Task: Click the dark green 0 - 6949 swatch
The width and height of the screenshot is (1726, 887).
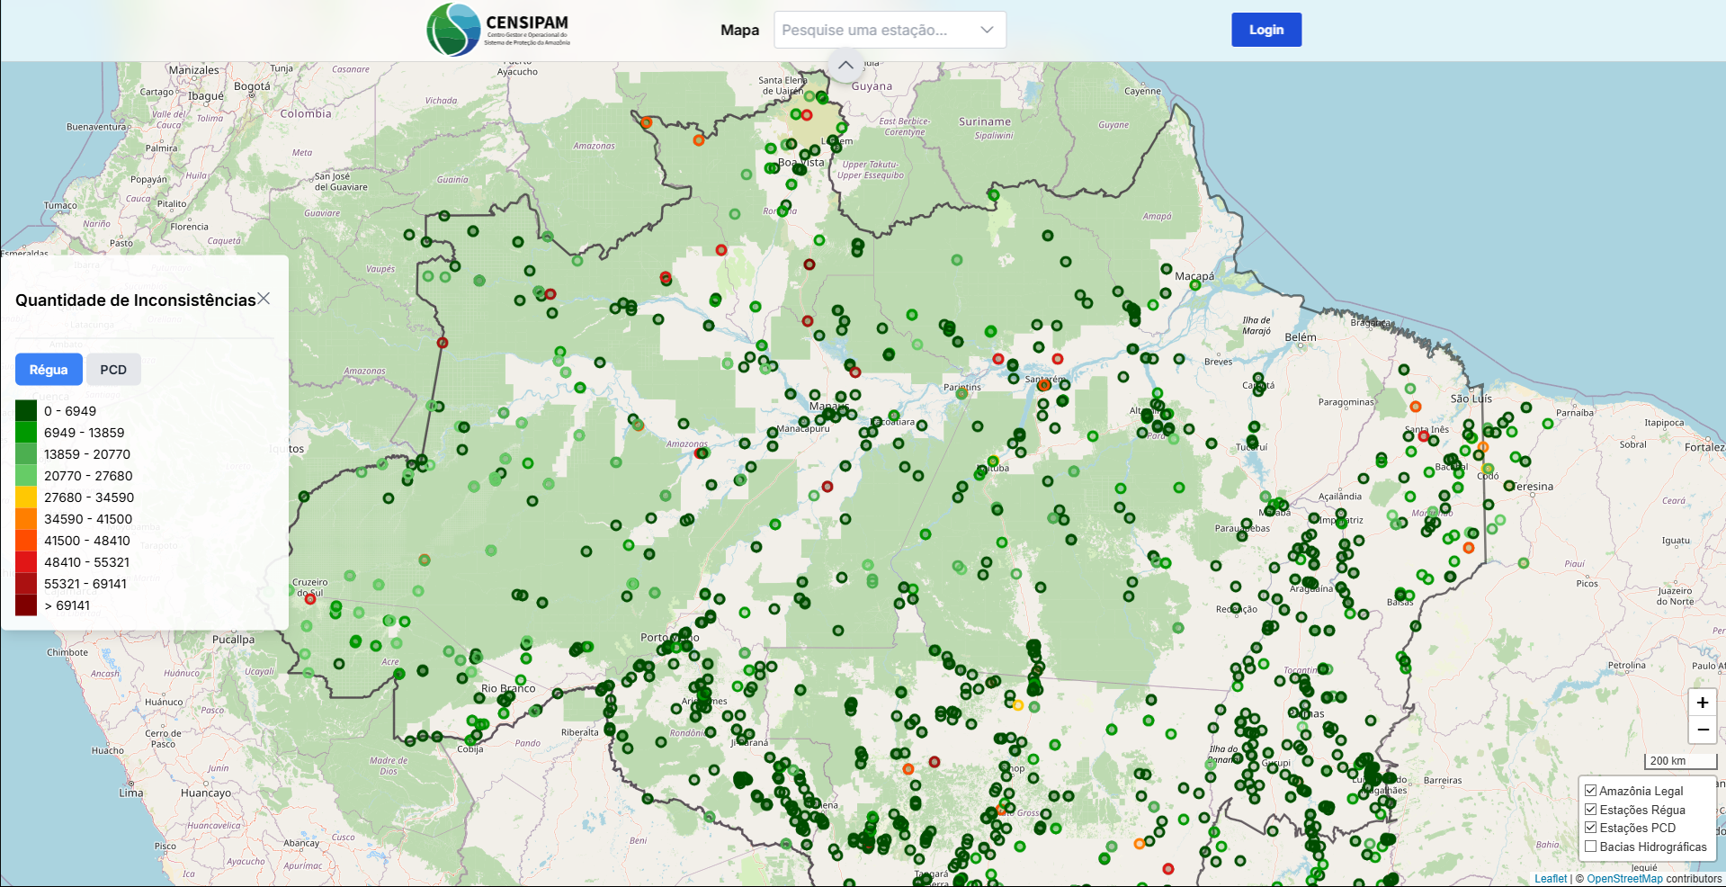Action: pyautogui.click(x=26, y=411)
